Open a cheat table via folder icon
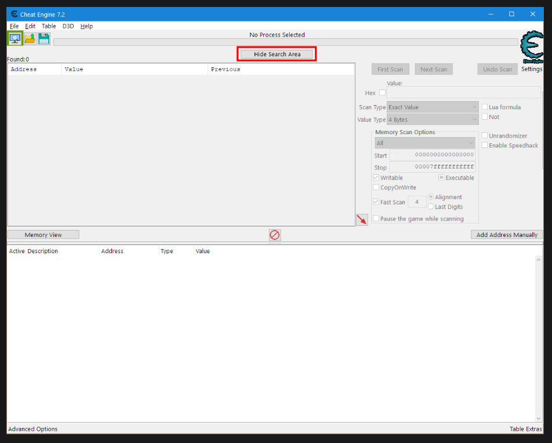 (x=30, y=38)
